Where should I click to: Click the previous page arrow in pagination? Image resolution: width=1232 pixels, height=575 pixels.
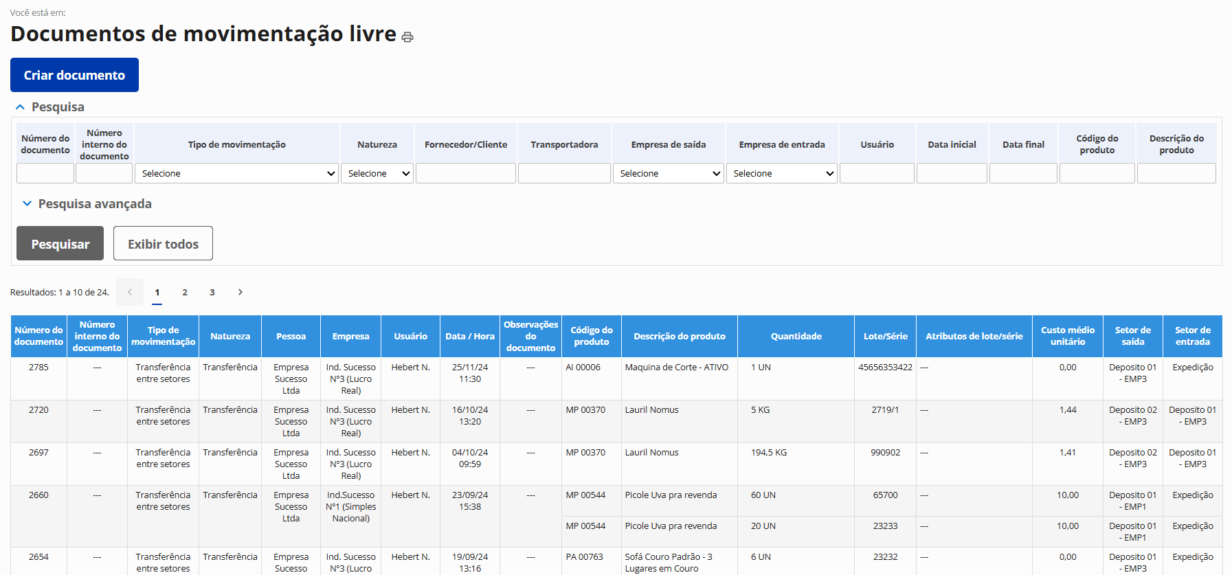[x=130, y=292]
